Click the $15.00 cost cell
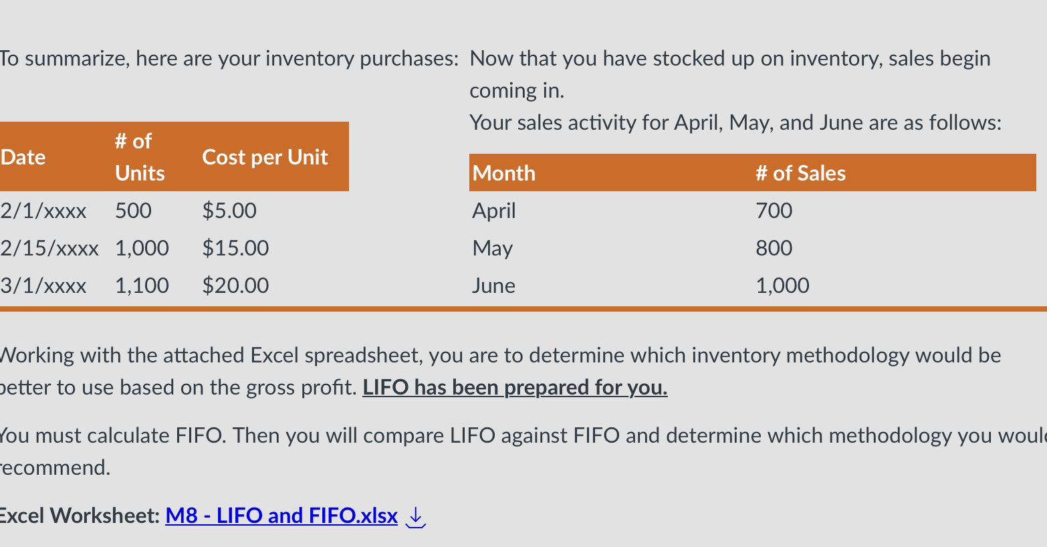Viewport: 1047px width, 547px height. pyautogui.click(x=235, y=248)
